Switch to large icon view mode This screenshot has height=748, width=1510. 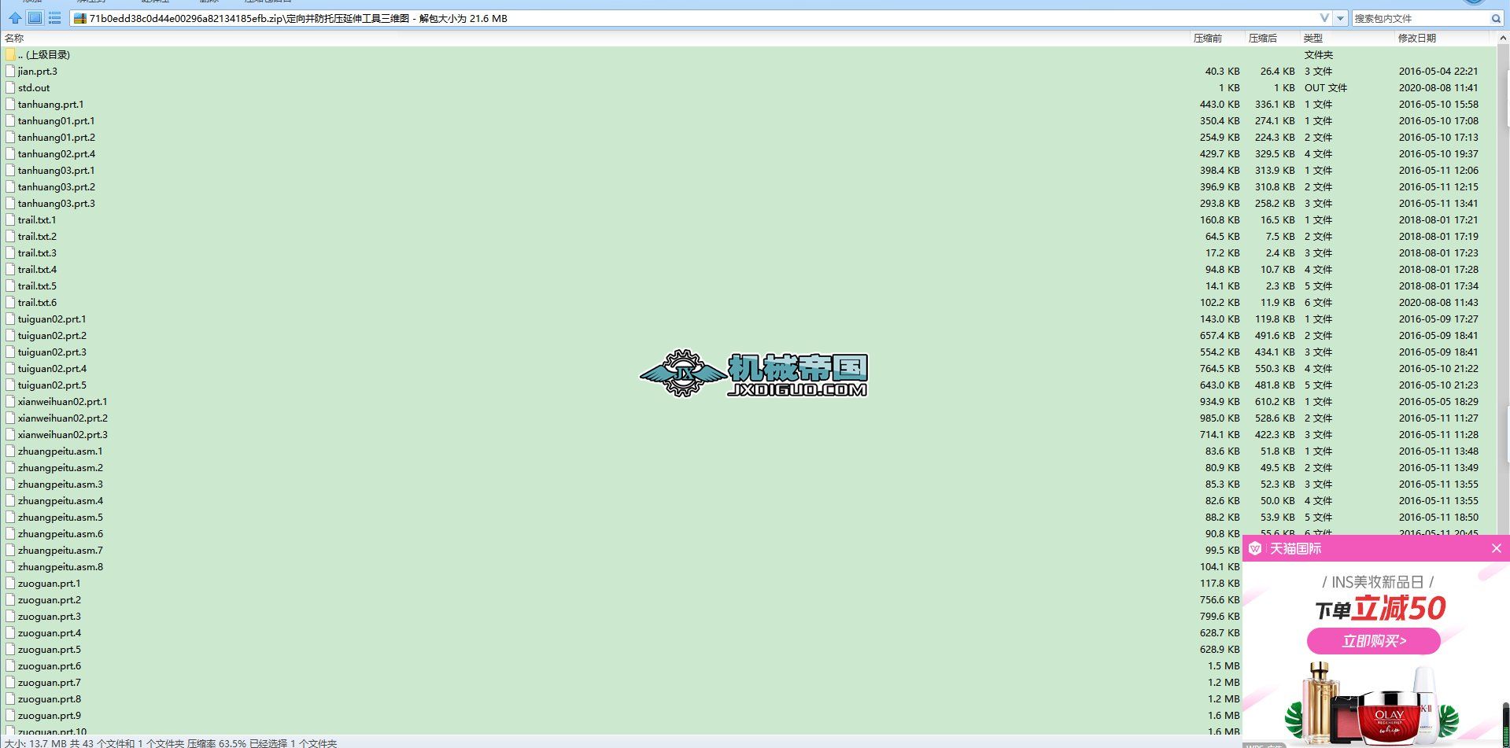(x=35, y=18)
